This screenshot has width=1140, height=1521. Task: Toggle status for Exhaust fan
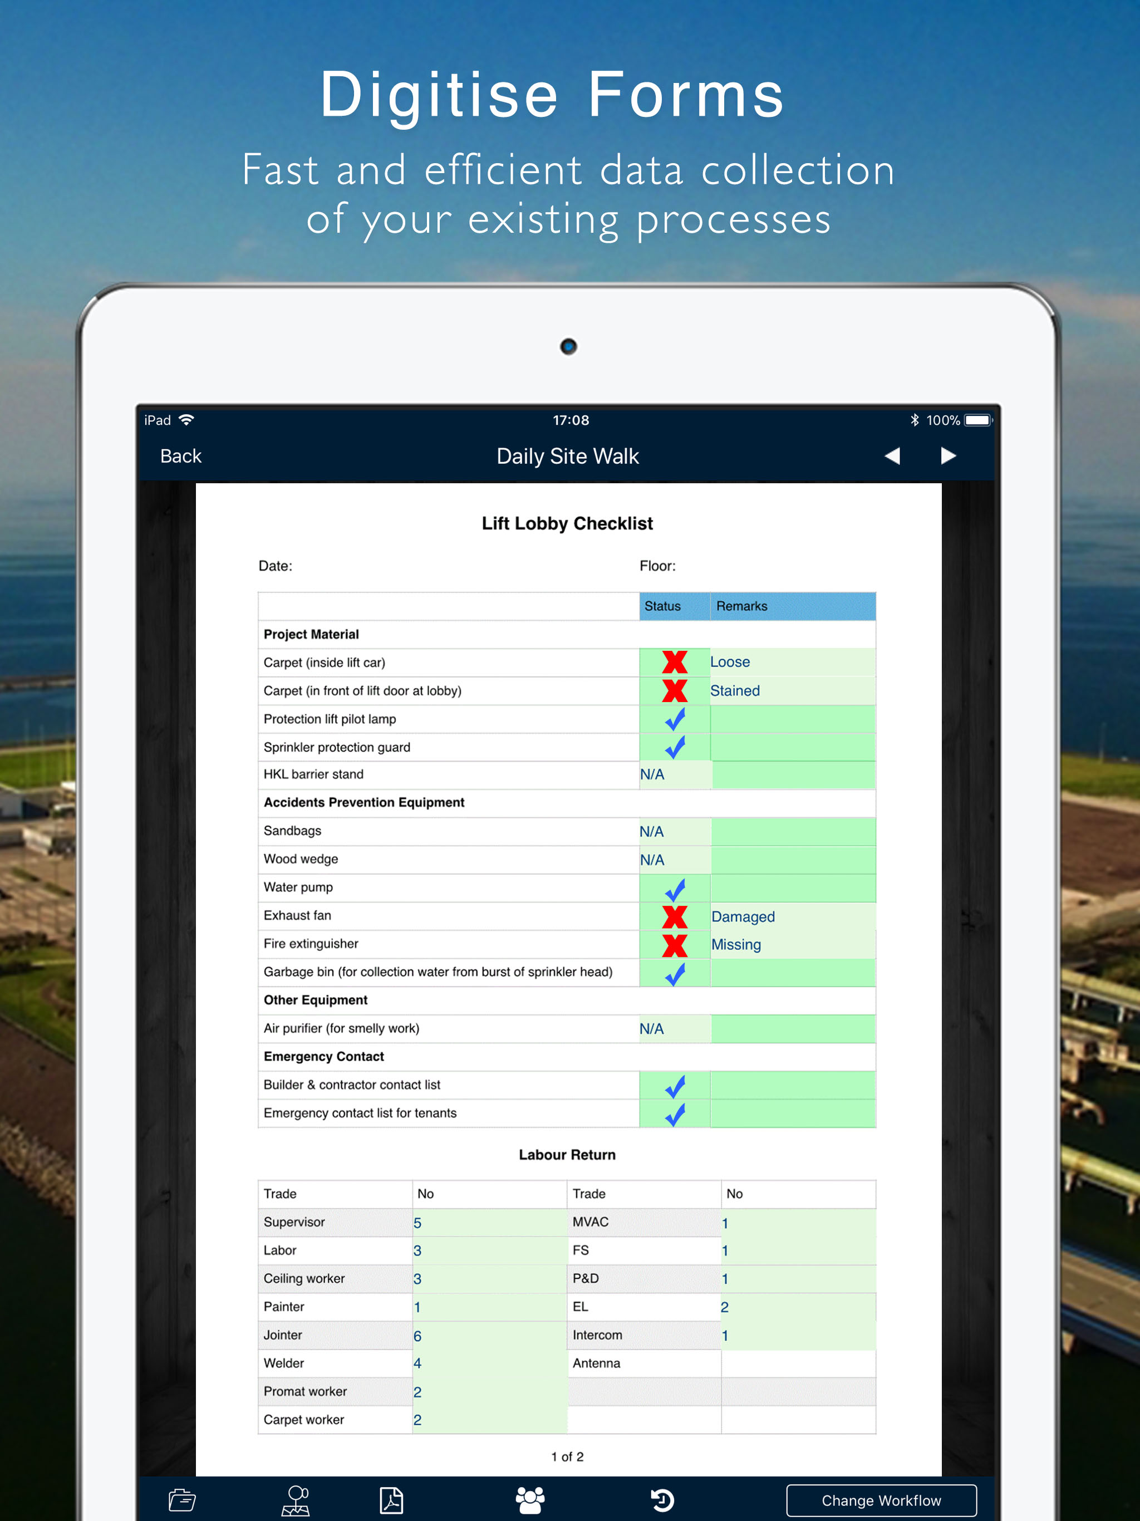pyautogui.click(x=675, y=916)
